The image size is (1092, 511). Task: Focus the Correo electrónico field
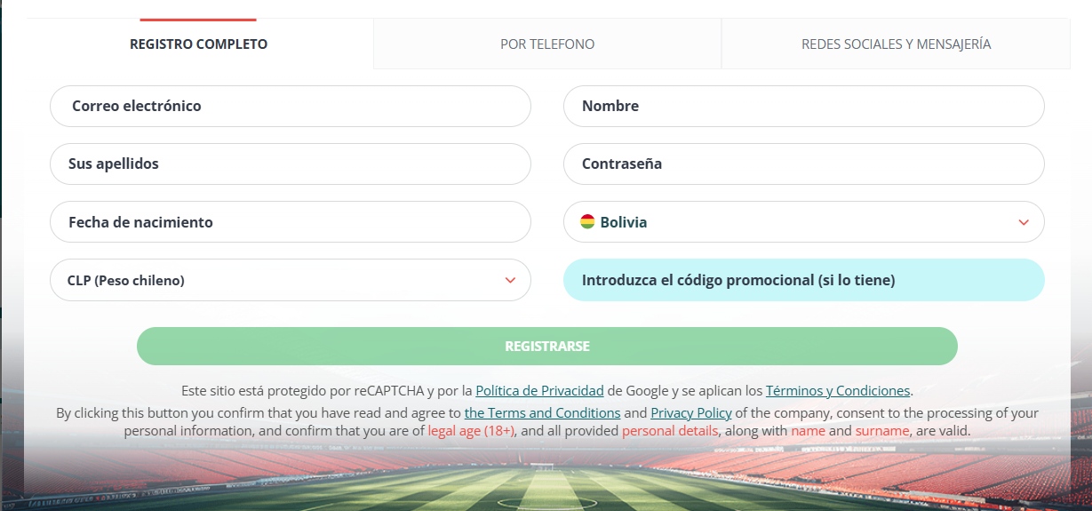(290, 106)
